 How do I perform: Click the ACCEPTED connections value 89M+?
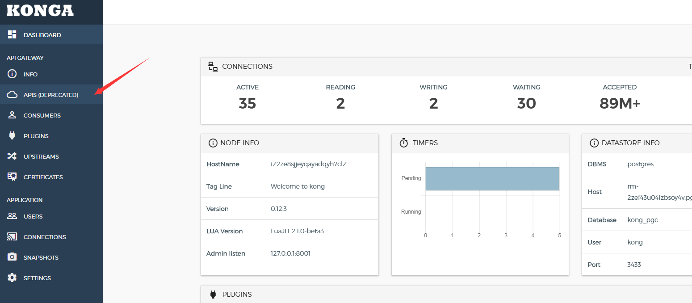(620, 103)
